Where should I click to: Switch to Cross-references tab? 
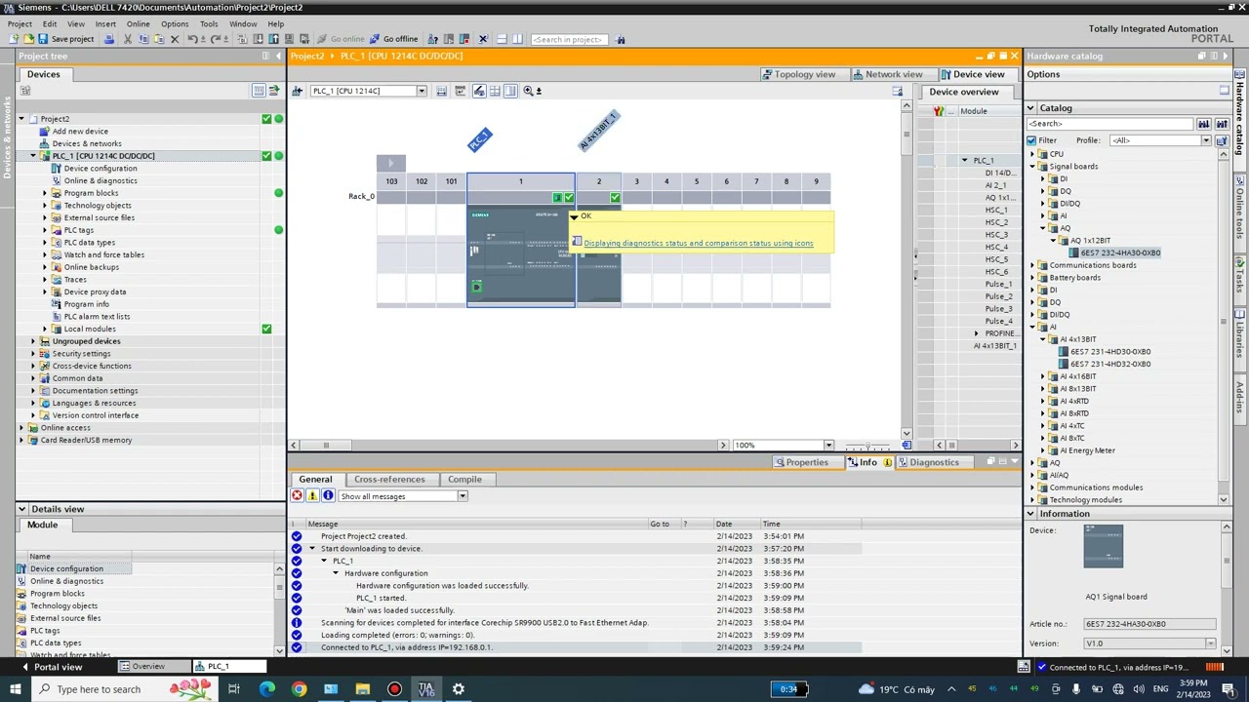(x=389, y=479)
